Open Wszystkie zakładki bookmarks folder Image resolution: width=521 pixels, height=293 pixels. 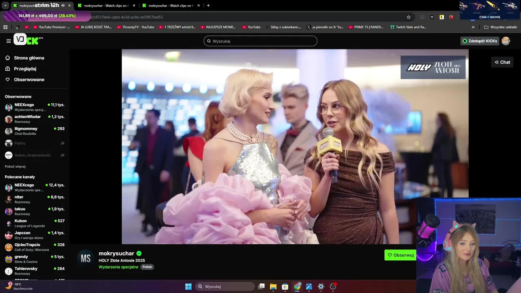(500, 27)
